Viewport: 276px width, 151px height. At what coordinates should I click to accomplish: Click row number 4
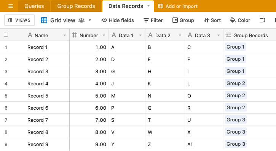(6, 83)
